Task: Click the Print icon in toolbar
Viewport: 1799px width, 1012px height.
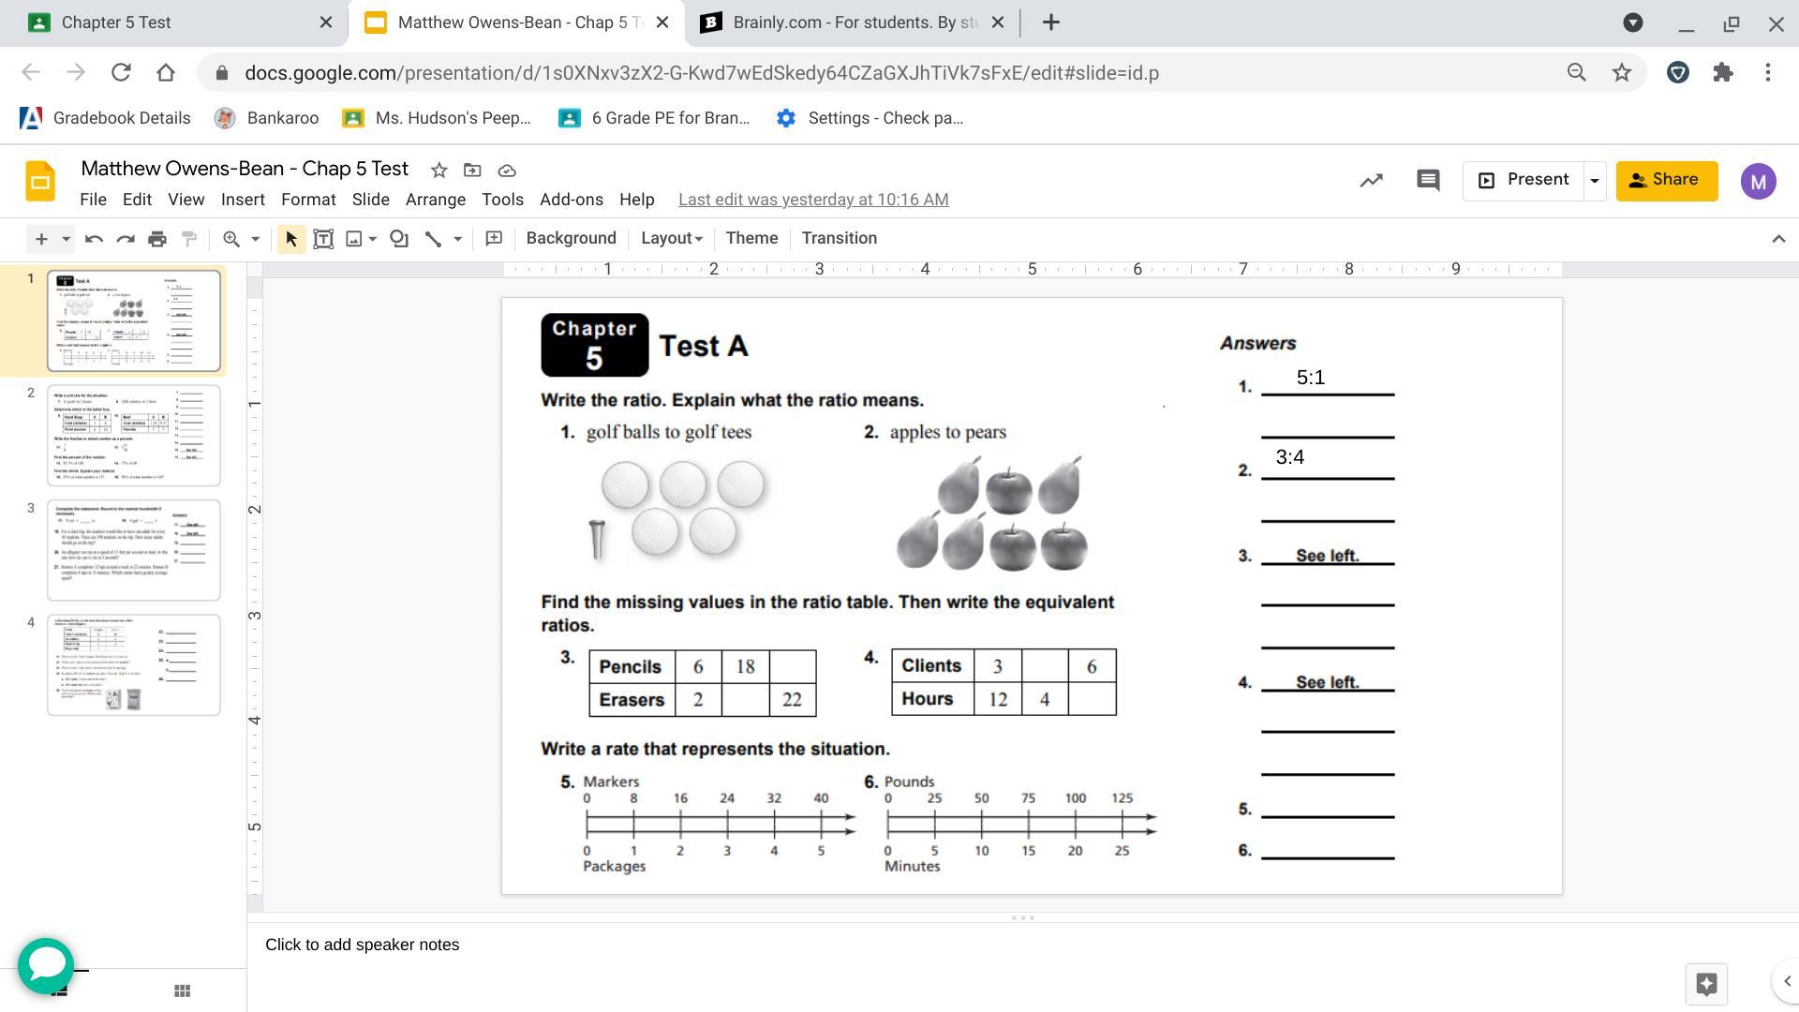Action: [x=157, y=239]
